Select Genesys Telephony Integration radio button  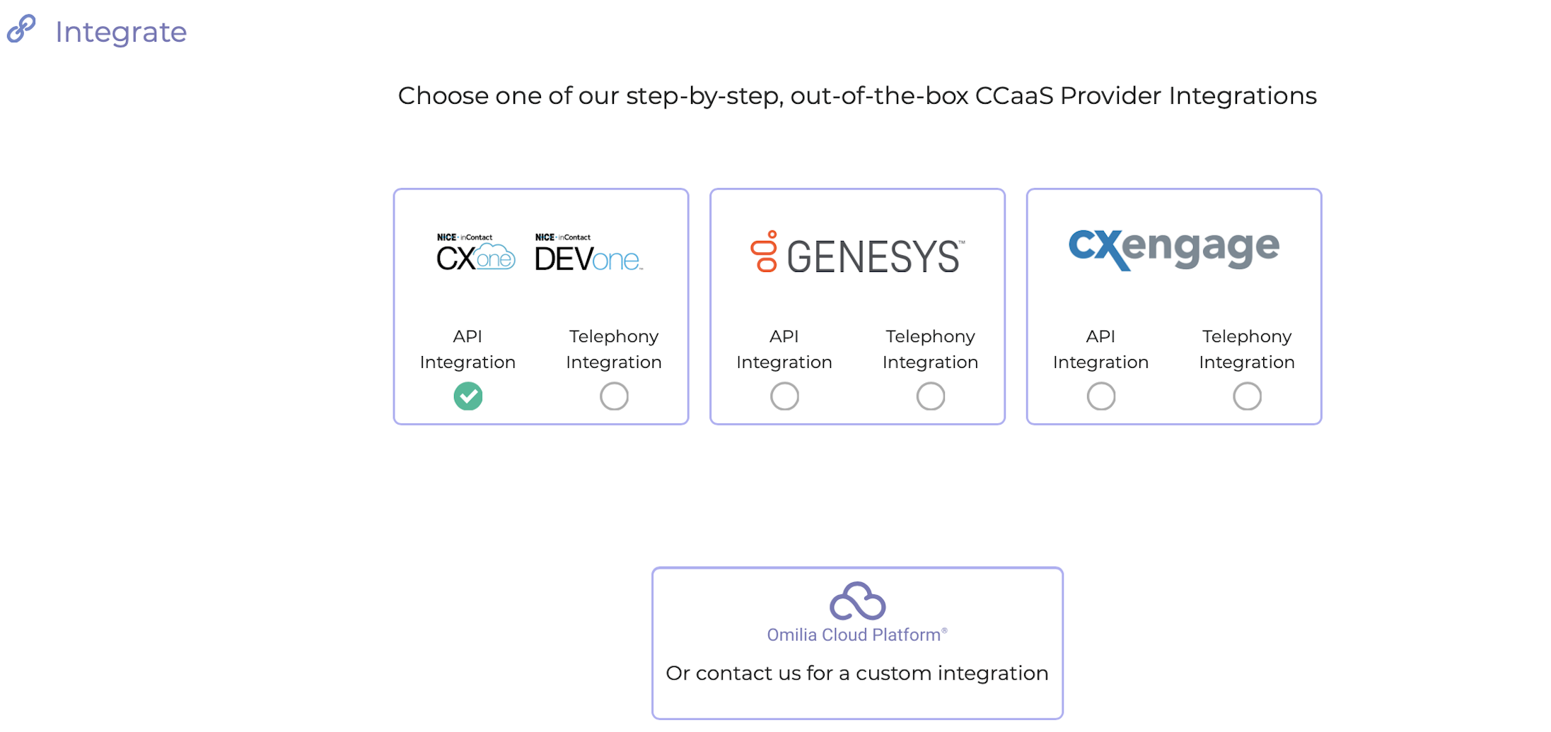(x=931, y=396)
